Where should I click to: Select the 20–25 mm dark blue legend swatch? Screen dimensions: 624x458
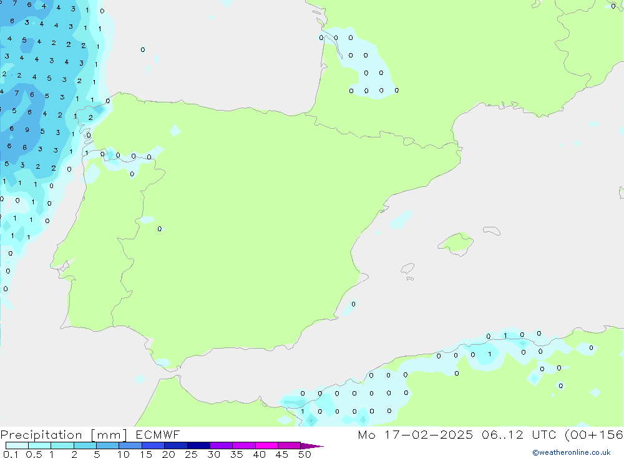(175, 446)
